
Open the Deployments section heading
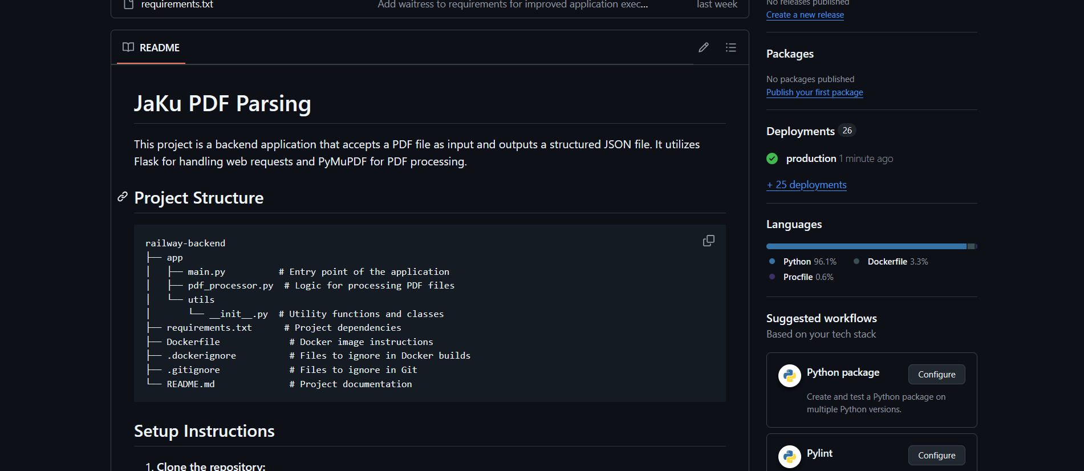tap(800, 131)
